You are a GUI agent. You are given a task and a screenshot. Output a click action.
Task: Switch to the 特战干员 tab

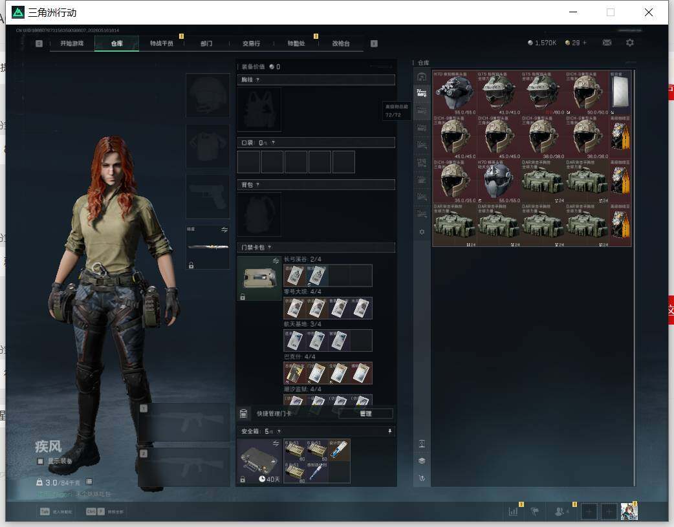coord(162,43)
